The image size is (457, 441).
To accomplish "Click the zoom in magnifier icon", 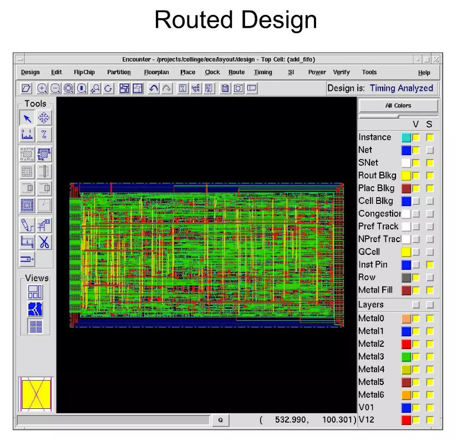I will (42, 88).
